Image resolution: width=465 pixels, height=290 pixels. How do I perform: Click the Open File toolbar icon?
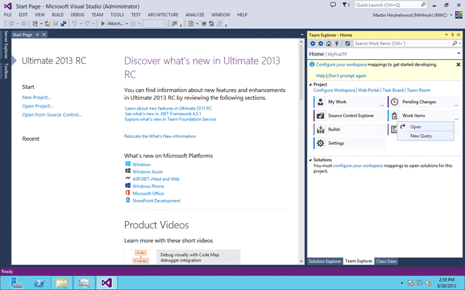[x=47, y=24]
